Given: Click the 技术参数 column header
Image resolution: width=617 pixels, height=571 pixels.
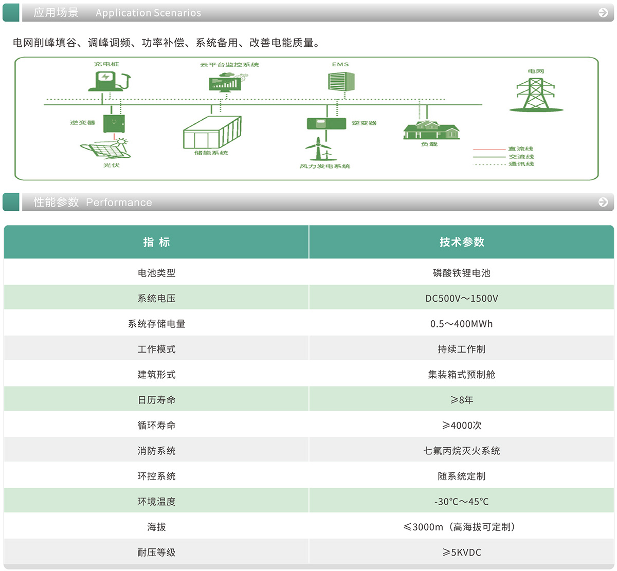Looking at the screenshot, I should tap(462, 242).
